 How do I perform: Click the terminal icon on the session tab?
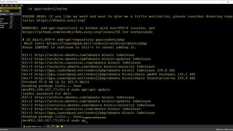pos(24,127)
